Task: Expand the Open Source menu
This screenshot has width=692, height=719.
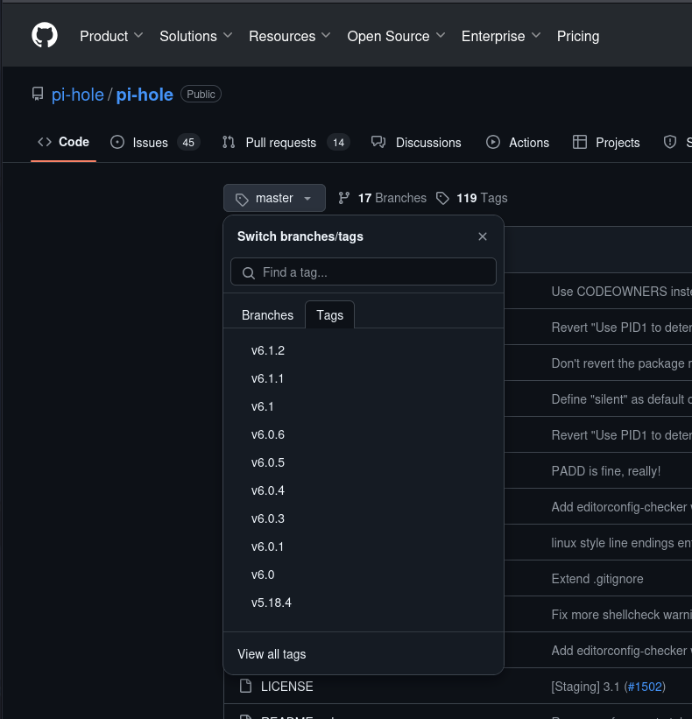Action: click(x=396, y=36)
